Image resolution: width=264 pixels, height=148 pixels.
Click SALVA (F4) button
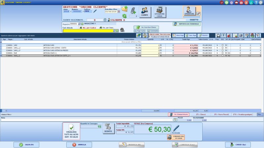point(26,145)
